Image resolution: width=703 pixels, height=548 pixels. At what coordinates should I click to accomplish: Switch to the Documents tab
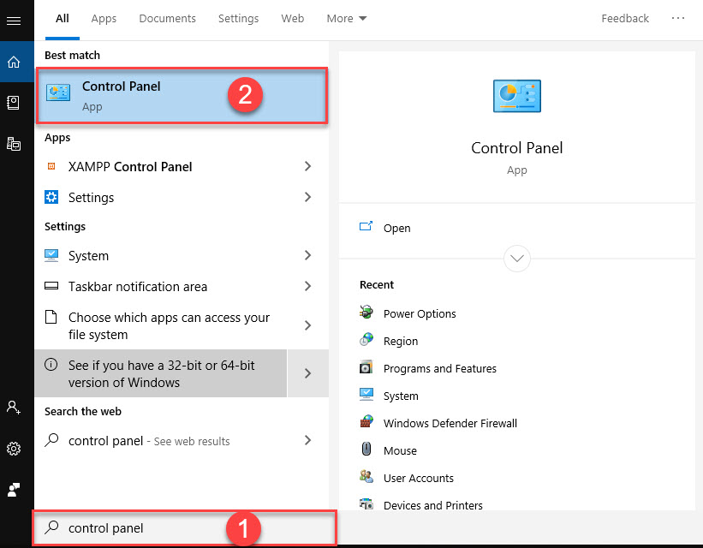167,18
